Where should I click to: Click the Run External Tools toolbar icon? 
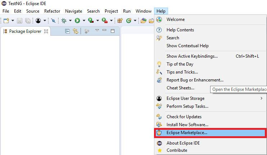click(105, 21)
